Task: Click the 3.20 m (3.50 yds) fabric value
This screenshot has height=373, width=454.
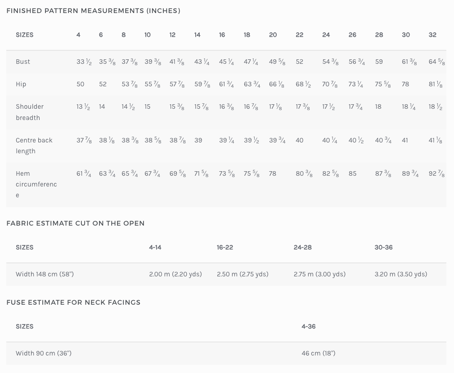Action: pyautogui.click(x=401, y=274)
